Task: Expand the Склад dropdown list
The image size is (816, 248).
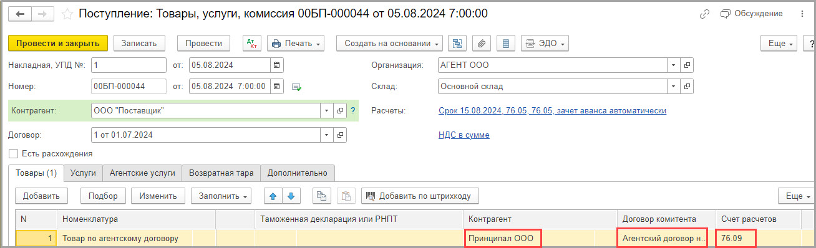Action: 674,86
